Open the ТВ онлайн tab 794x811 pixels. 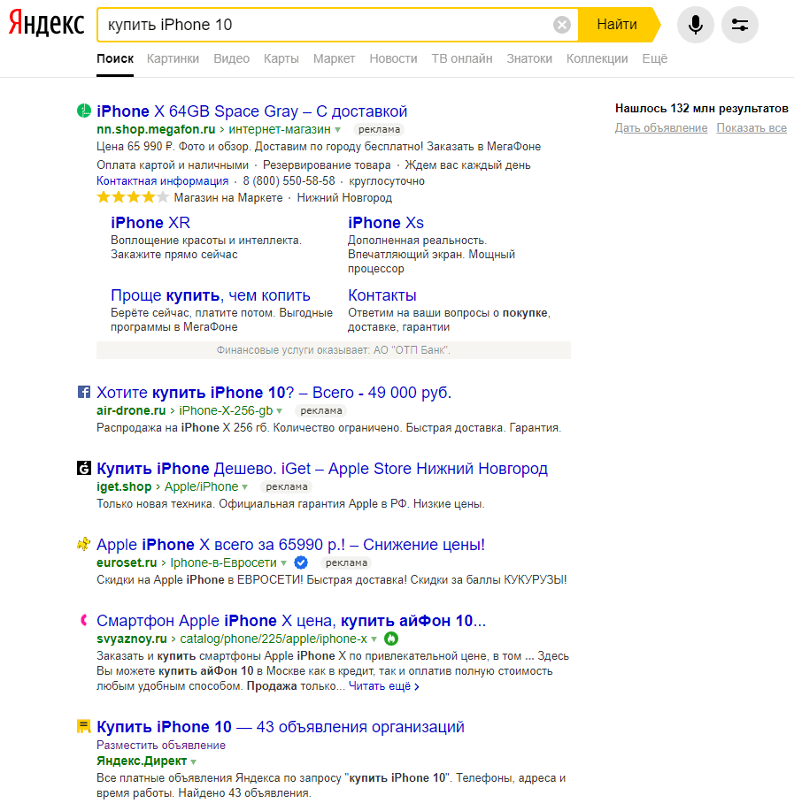[462, 59]
